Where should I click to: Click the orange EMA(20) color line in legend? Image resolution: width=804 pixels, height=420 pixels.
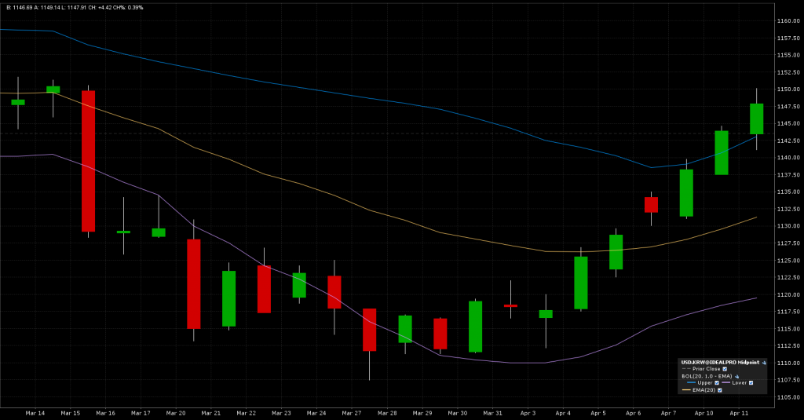[x=686, y=389]
